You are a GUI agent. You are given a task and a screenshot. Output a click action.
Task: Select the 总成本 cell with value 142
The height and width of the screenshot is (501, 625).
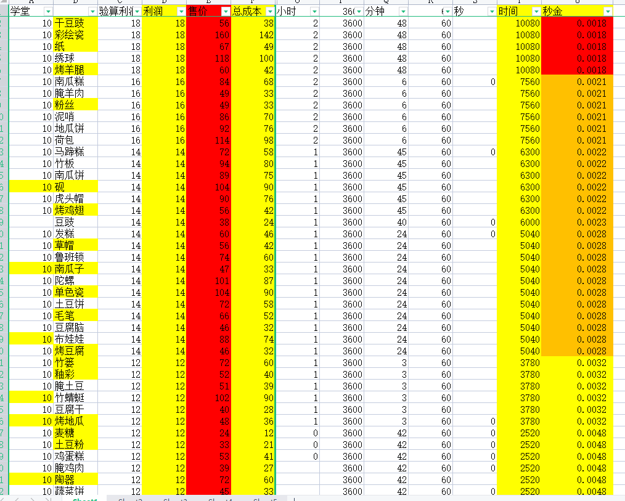[253, 35]
